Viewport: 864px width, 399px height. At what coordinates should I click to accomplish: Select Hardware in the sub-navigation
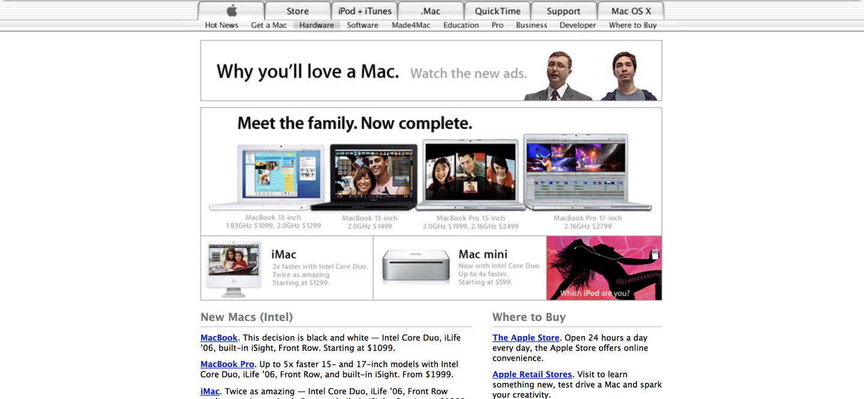point(317,25)
